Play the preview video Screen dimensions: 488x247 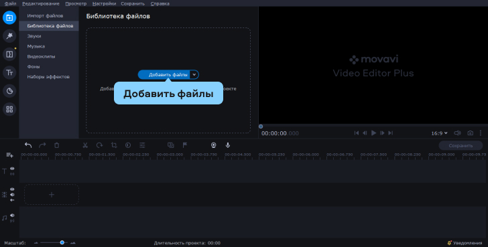[x=373, y=133]
